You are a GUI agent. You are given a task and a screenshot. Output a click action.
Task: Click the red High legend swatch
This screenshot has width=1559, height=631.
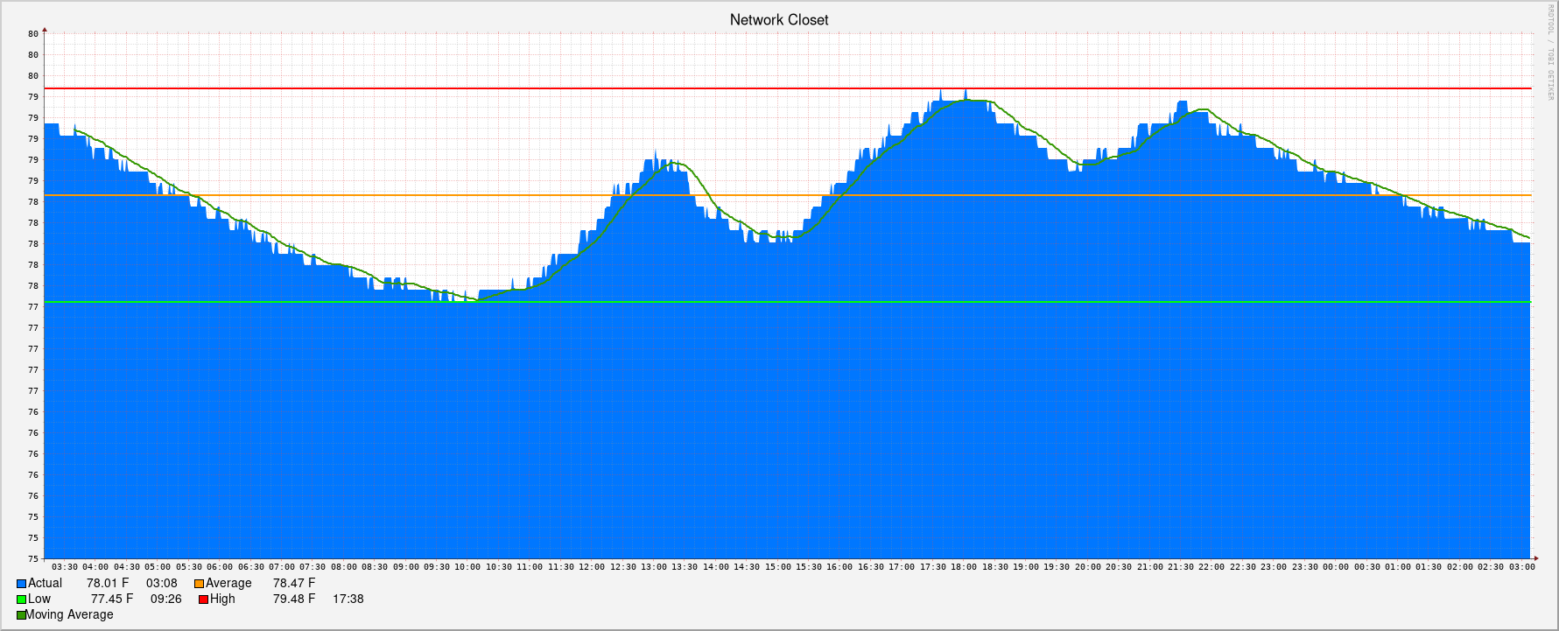point(203,599)
